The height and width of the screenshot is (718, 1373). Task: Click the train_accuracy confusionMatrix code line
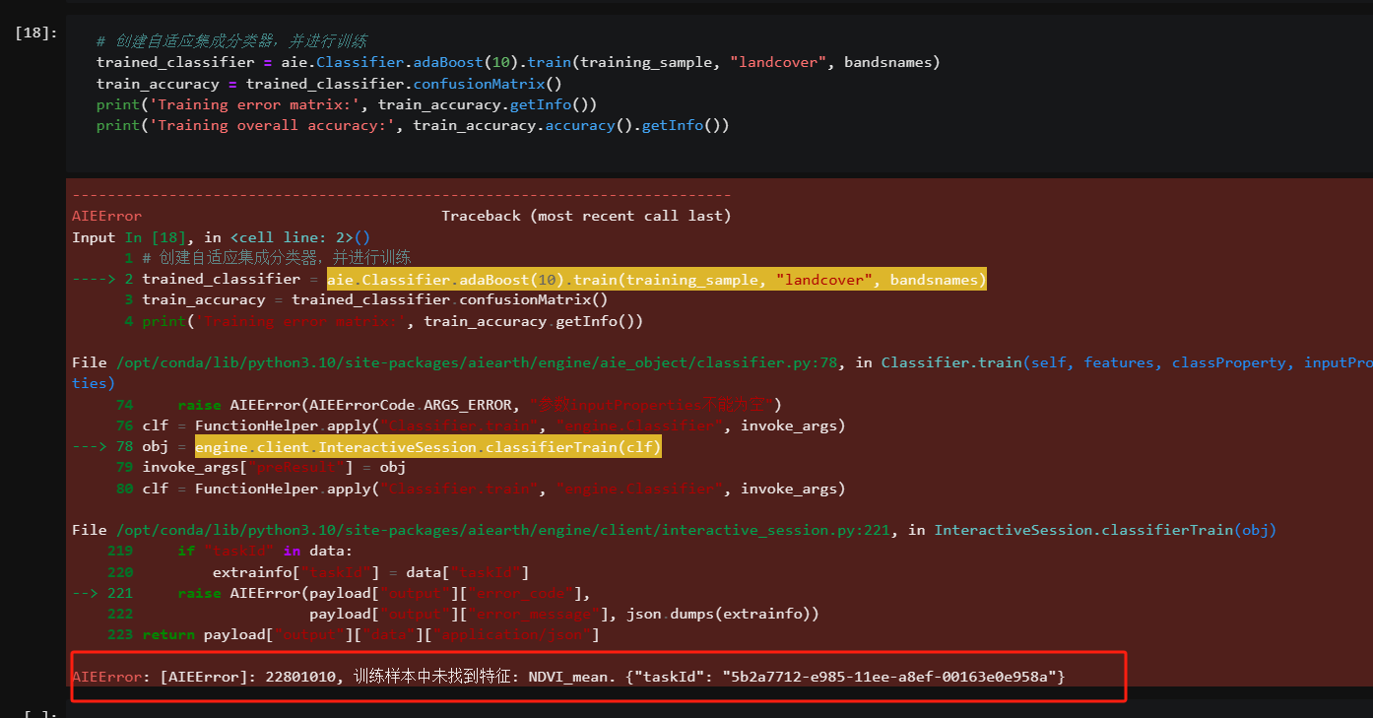click(329, 84)
